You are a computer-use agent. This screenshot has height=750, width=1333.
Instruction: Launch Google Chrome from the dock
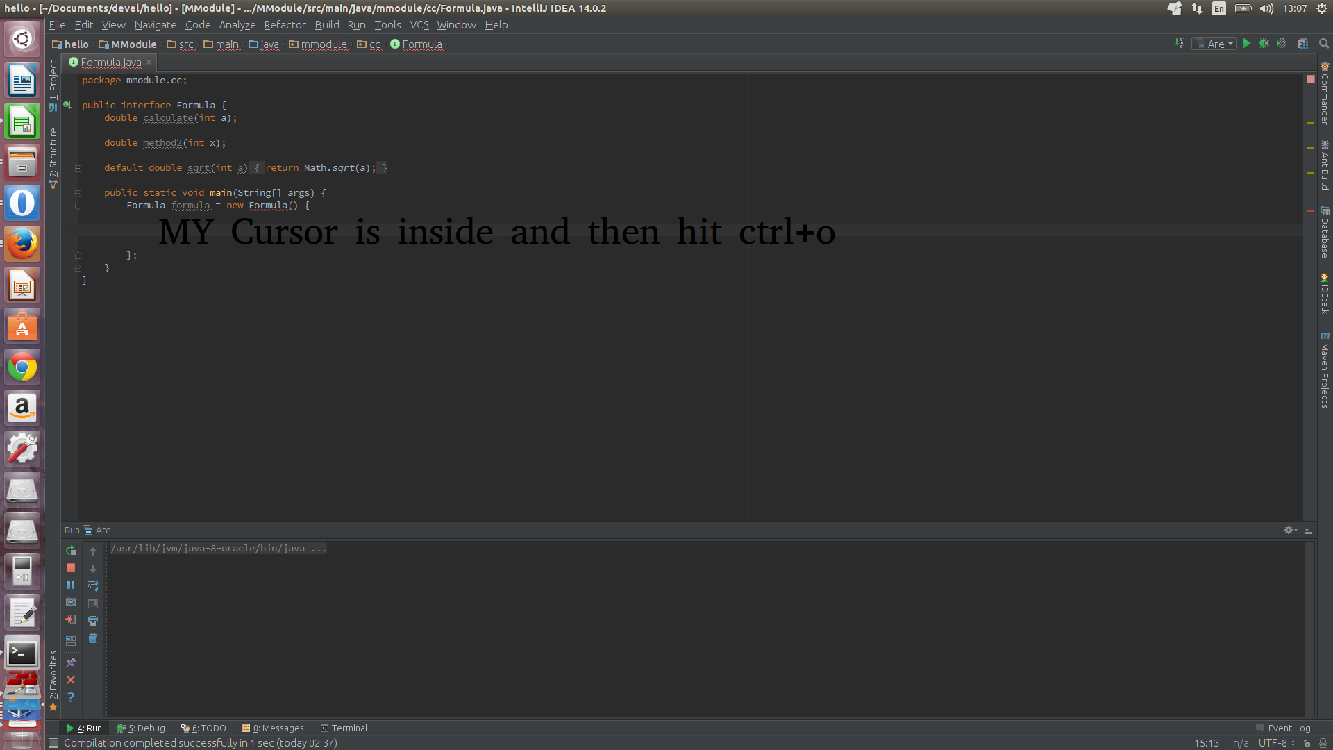click(x=22, y=367)
